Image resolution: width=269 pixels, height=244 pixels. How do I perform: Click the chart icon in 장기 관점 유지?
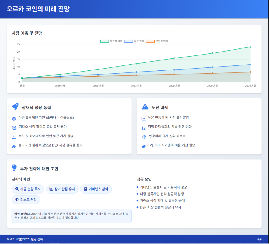(51, 189)
